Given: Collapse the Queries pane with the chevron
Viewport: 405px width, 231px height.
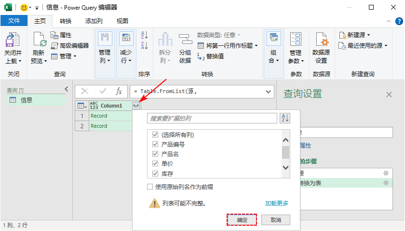Looking at the screenshot, I should [x=67, y=89].
